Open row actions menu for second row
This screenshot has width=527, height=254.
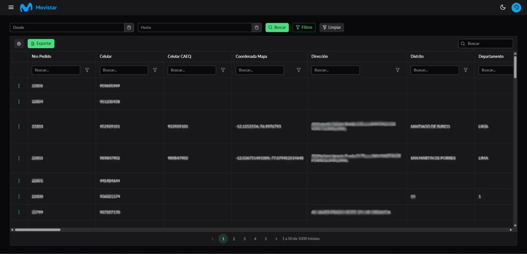tap(19, 102)
